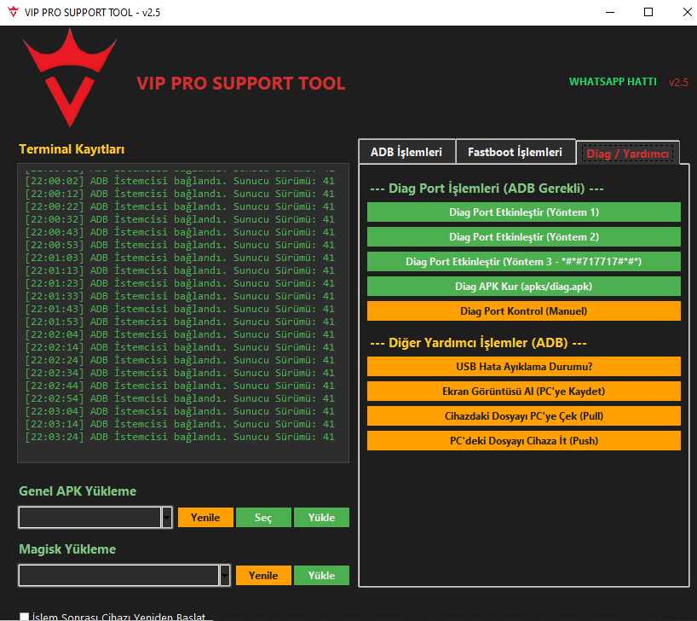Select the Diag / Yardımcı tab
This screenshot has height=621, width=697.
tap(626, 152)
